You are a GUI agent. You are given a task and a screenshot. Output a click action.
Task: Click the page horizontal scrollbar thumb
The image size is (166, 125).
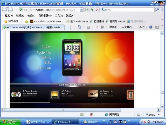(63, 110)
